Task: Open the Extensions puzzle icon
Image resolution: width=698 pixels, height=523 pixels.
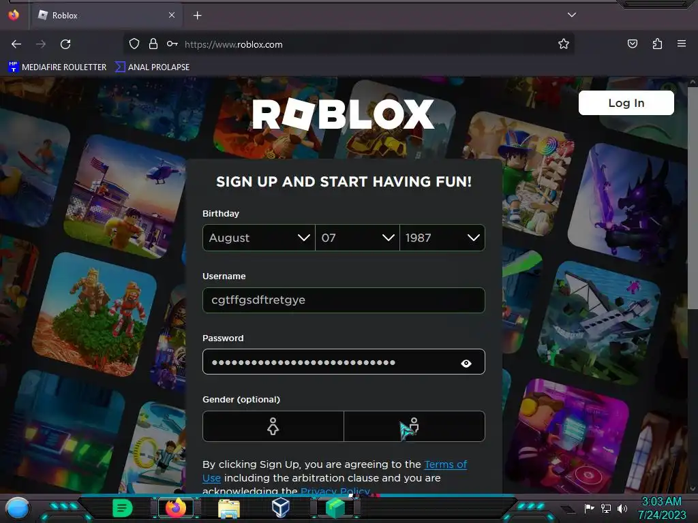Action: click(657, 44)
